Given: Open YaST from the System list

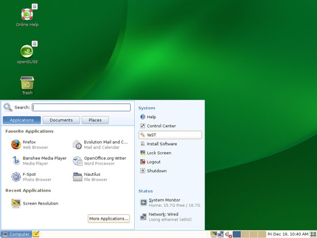Looking at the screenshot, I should (170, 135).
